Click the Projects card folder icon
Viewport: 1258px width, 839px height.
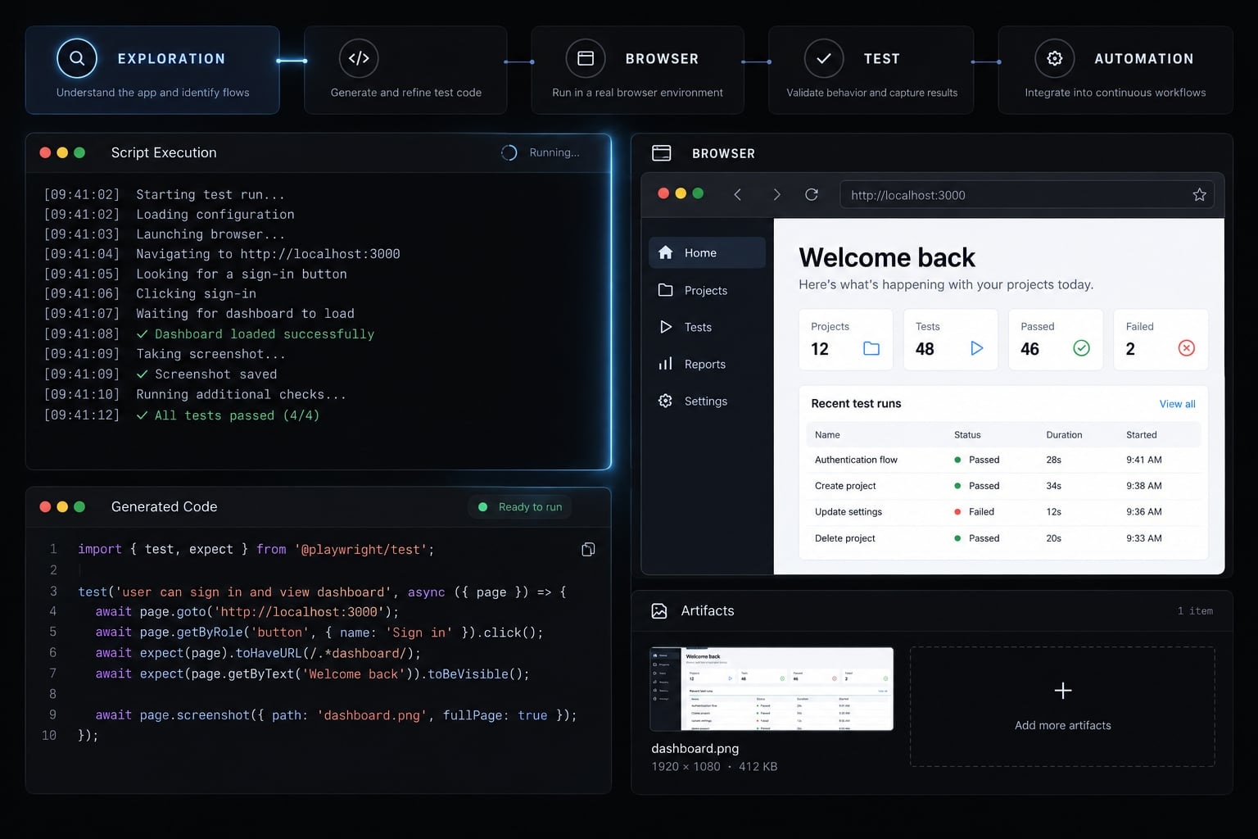click(x=871, y=348)
